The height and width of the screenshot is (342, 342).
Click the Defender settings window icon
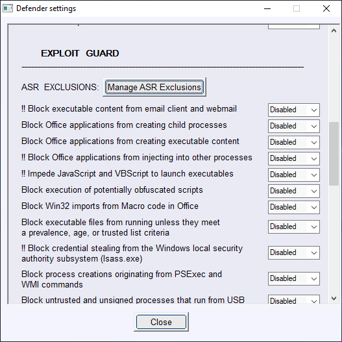tap(8, 8)
